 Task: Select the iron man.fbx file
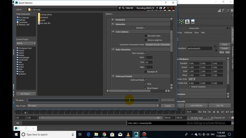(x=44, y=23)
